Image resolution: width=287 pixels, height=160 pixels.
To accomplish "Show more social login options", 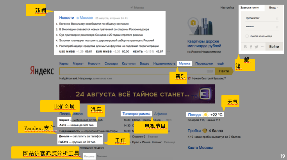I will point(263,47).
